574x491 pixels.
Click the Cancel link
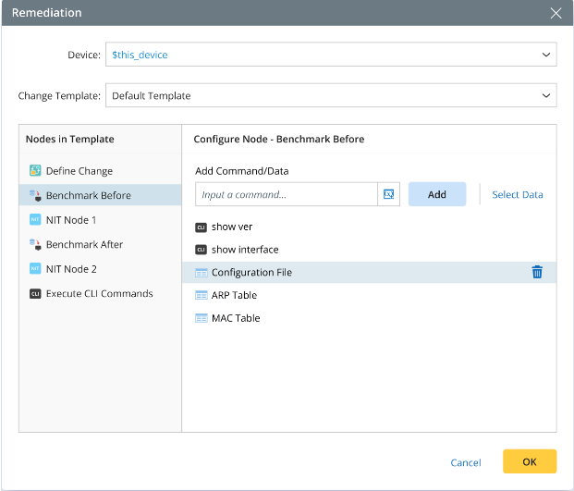pyautogui.click(x=466, y=462)
